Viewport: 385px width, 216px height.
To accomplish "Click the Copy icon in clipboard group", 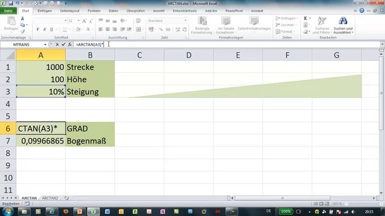I will [x=22, y=25].
